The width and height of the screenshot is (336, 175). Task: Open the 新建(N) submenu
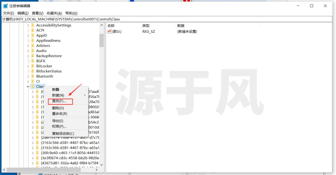tap(66, 95)
